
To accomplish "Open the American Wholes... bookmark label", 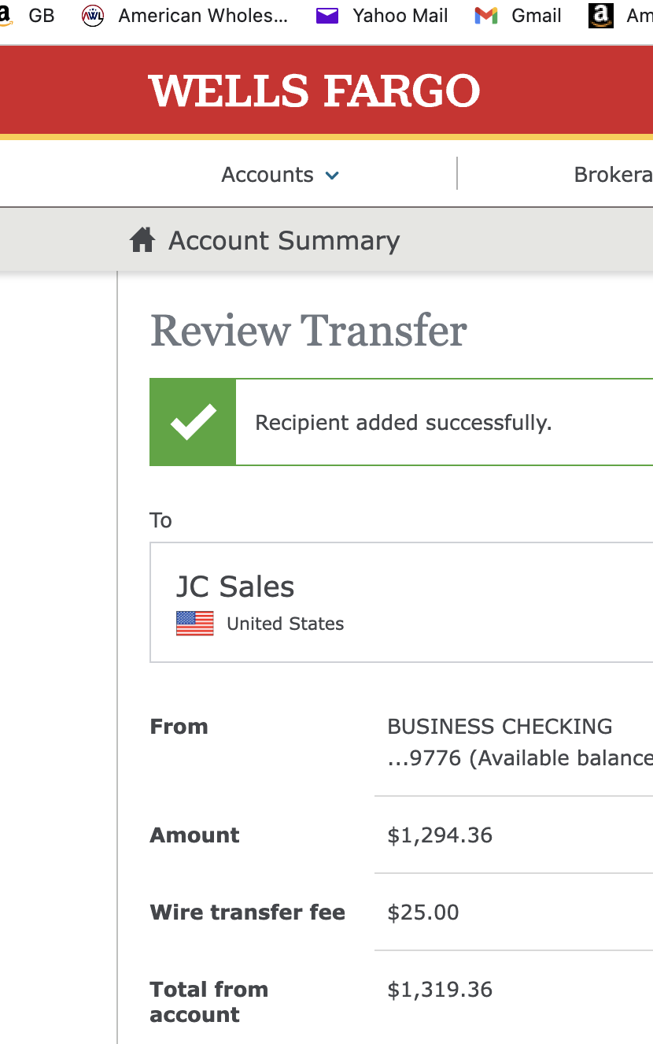I will [x=203, y=16].
